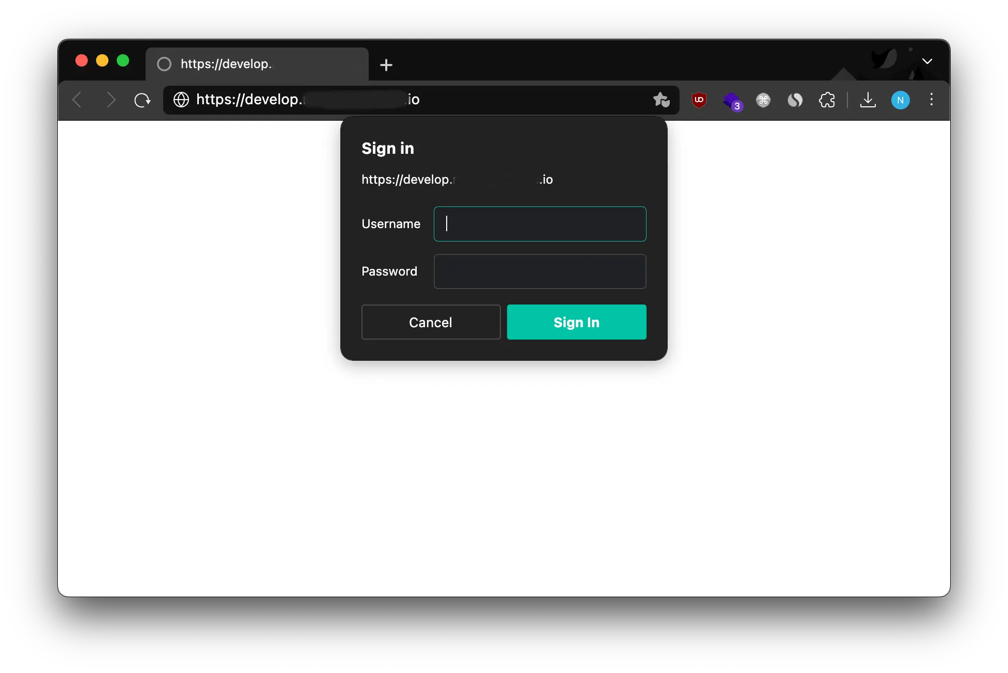The image size is (1008, 673).
Task: Go back with the left arrow
Action: tap(77, 100)
